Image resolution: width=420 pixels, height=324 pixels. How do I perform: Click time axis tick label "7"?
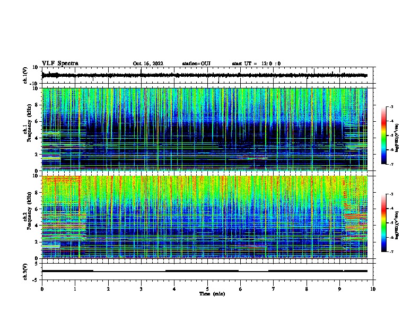pos(274,289)
